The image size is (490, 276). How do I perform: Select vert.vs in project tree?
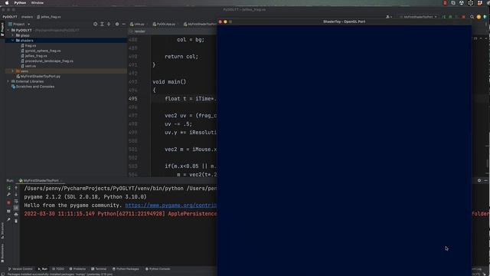click(28, 66)
